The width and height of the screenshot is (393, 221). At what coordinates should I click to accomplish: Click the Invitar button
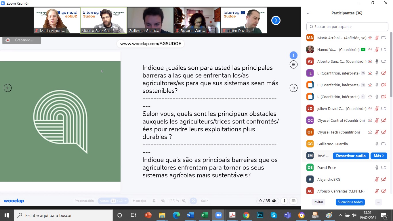318,202
